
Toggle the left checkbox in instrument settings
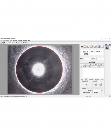click(82, 93)
